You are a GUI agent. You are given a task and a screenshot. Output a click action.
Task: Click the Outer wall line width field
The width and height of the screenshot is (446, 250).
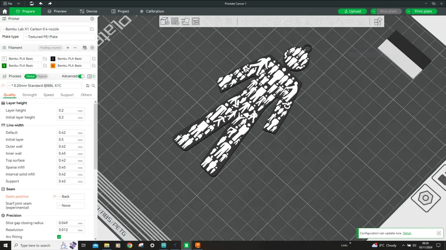[x=71, y=146]
